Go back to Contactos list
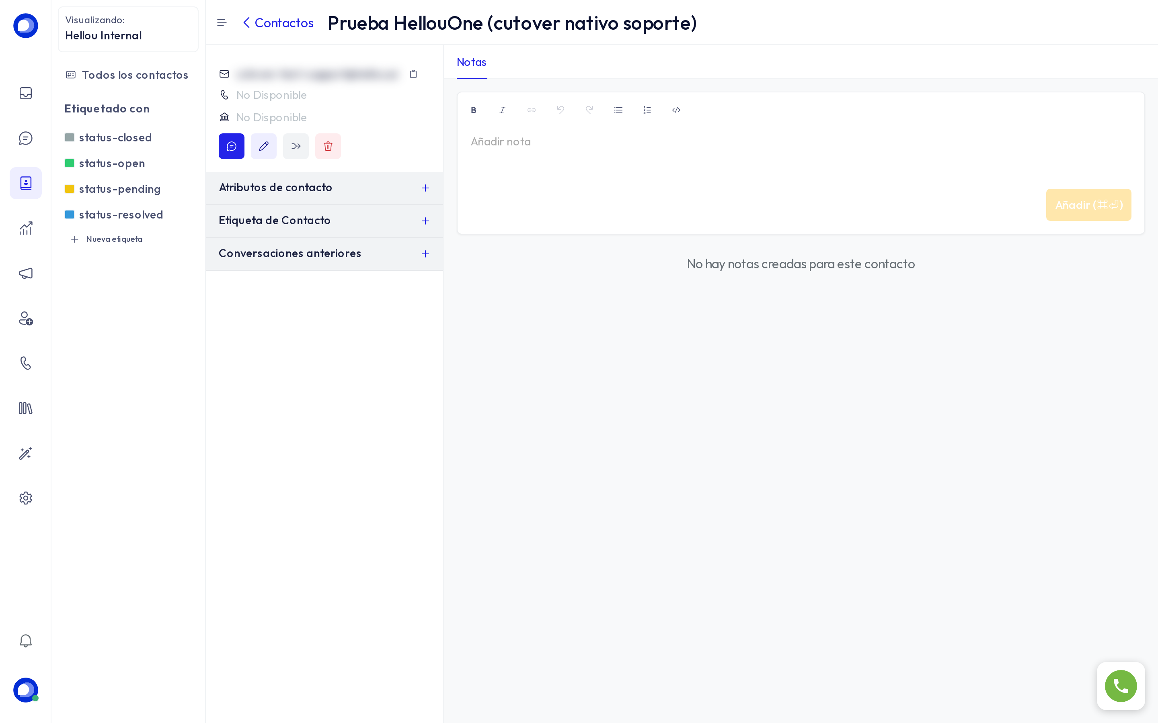The image size is (1158, 723). coord(278,22)
